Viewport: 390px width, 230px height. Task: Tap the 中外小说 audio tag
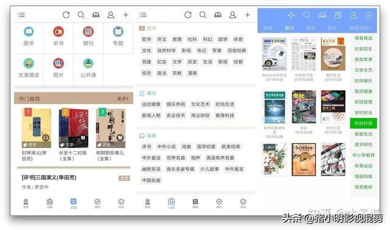tap(166, 147)
